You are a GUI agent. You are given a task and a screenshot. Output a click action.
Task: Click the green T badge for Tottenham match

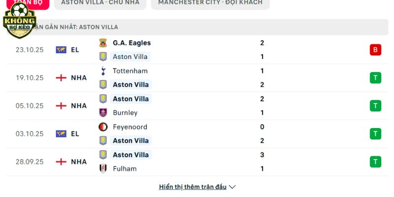(x=375, y=78)
